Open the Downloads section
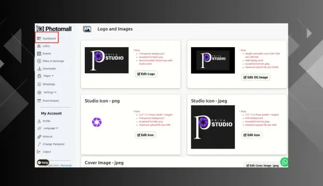The width and height of the screenshot is (323, 186). [x=49, y=68]
